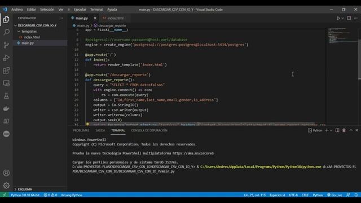Image resolution: width=361 pixels, height=203 pixels.
Task: Open the Run button dropdown arrow
Action: pyautogui.click(x=342, y=18)
